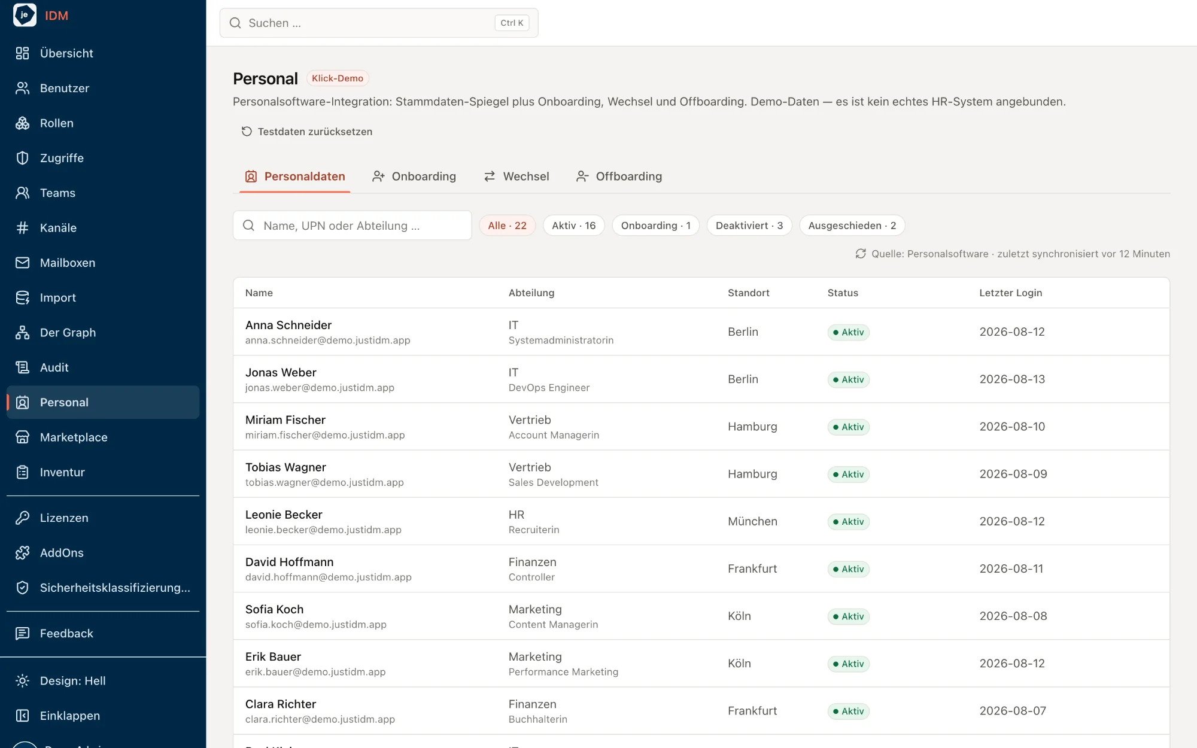This screenshot has height=748, width=1197.
Task: Click the sync refresh icon near Quelle
Action: [861, 254]
